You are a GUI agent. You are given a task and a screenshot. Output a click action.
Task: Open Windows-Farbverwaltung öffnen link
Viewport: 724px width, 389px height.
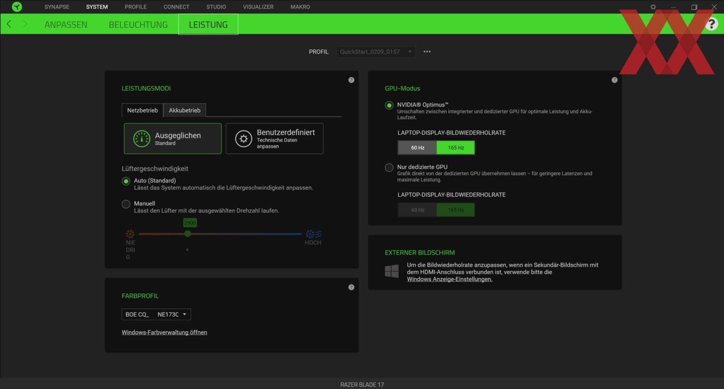[x=164, y=332]
